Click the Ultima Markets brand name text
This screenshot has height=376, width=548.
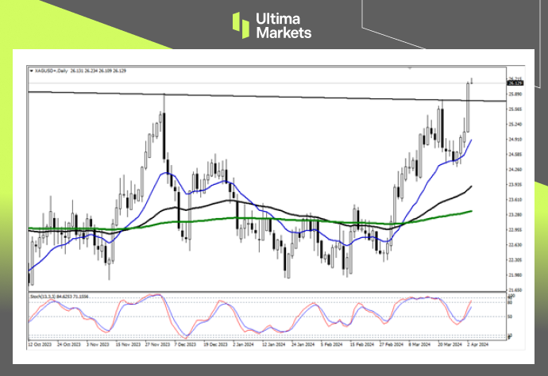(284, 25)
